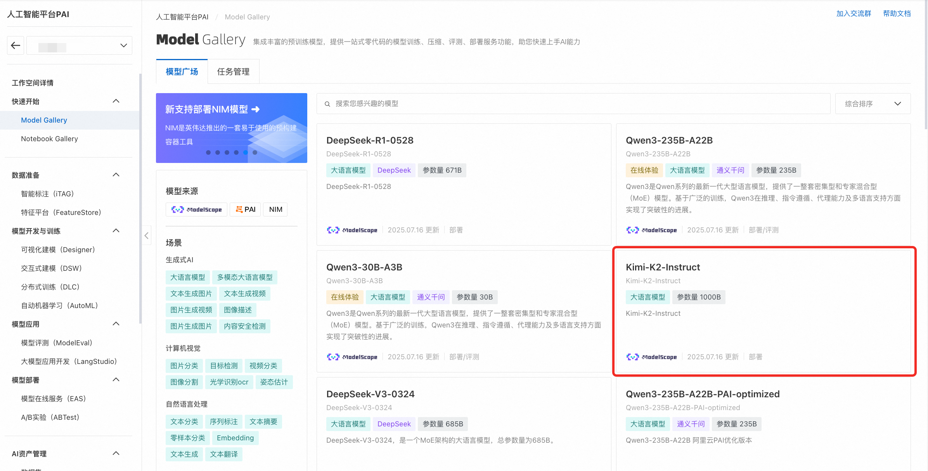The height and width of the screenshot is (471, 928).
Task: Filter by PAI model source
Action: (245, 210)
